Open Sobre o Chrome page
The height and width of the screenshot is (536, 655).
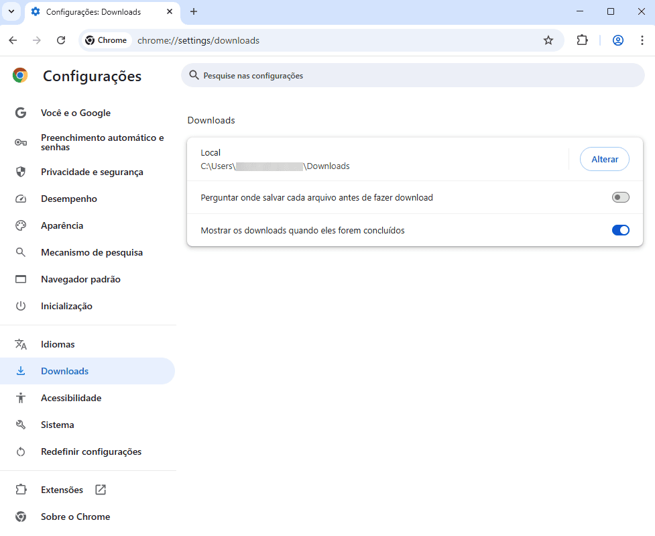click(75, 517)
